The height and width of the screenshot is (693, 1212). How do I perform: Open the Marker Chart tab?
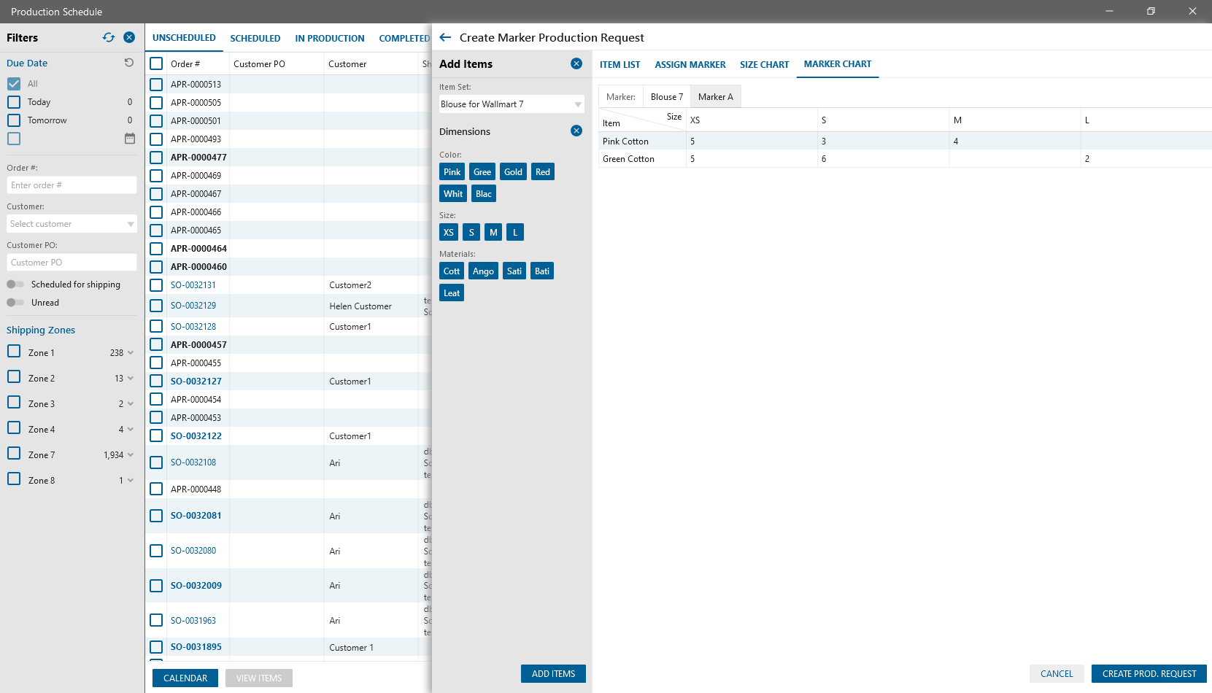click(838, 64)
